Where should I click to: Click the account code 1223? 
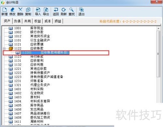pos(18,77)
